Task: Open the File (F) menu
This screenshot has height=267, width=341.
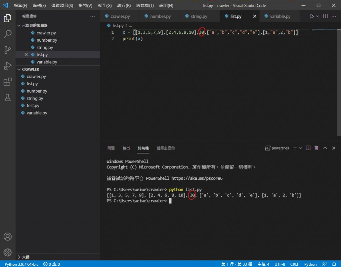Action: click(20, 5)
